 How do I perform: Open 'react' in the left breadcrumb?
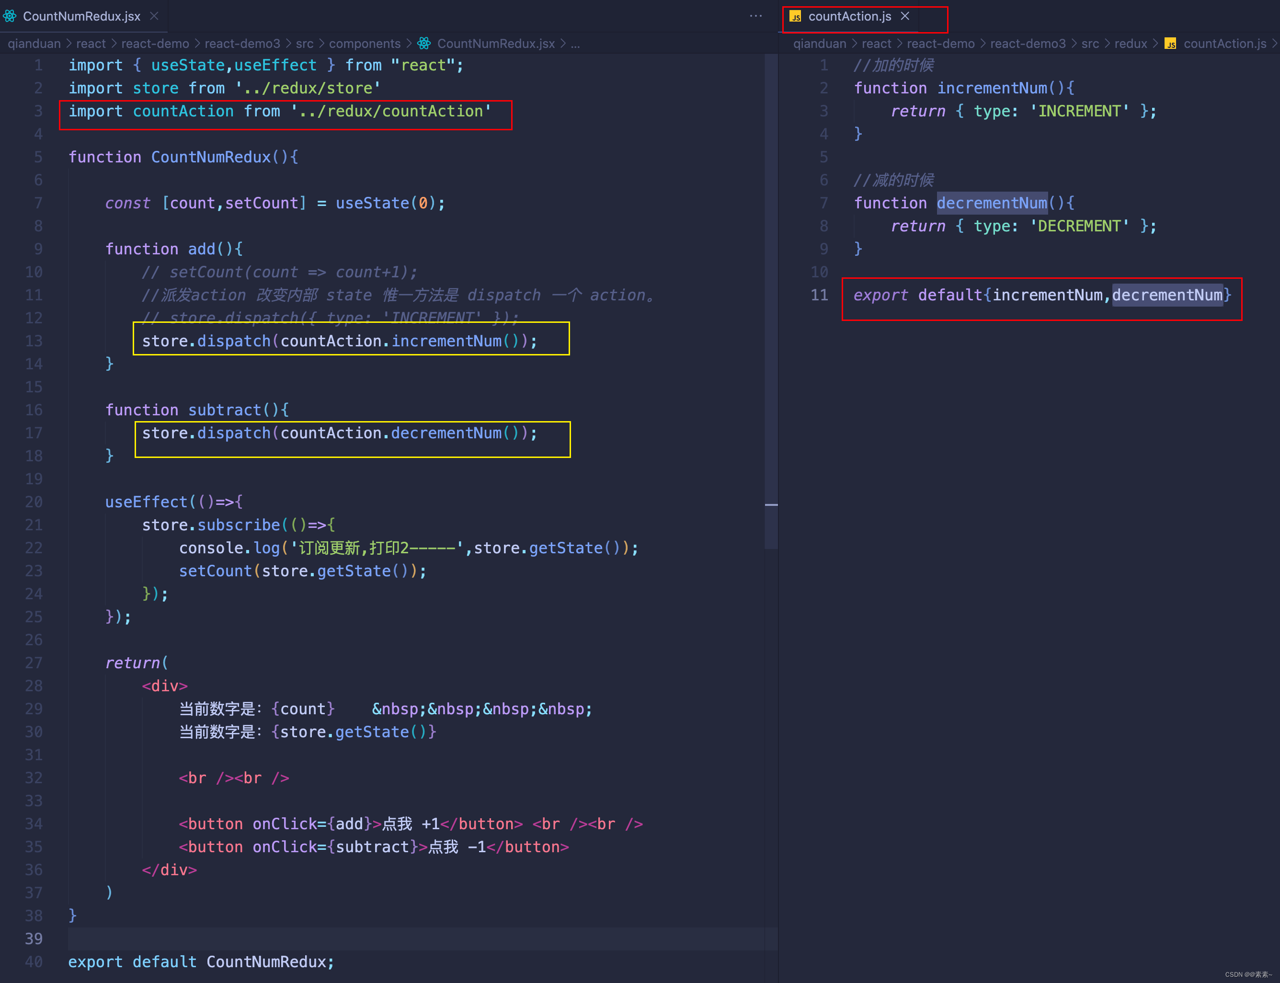click(x=91, y=43)
